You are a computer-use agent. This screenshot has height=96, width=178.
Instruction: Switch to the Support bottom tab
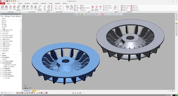point(34,91)
